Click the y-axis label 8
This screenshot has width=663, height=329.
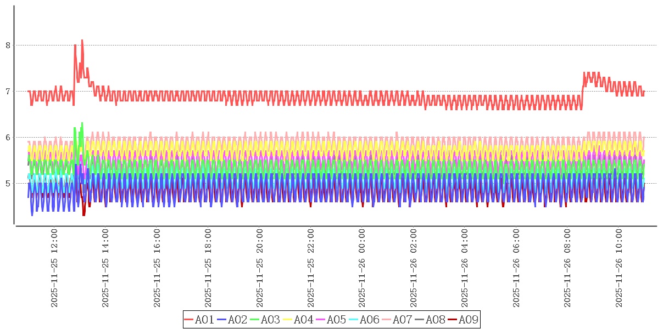click(8, 45)
